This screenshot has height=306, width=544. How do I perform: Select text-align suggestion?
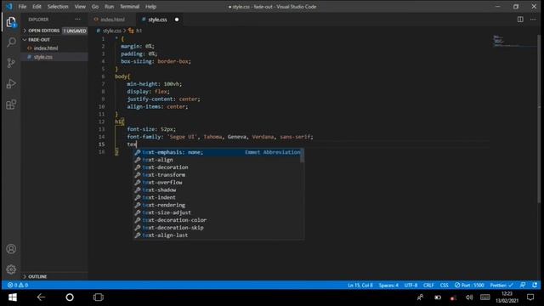(218, 160)
